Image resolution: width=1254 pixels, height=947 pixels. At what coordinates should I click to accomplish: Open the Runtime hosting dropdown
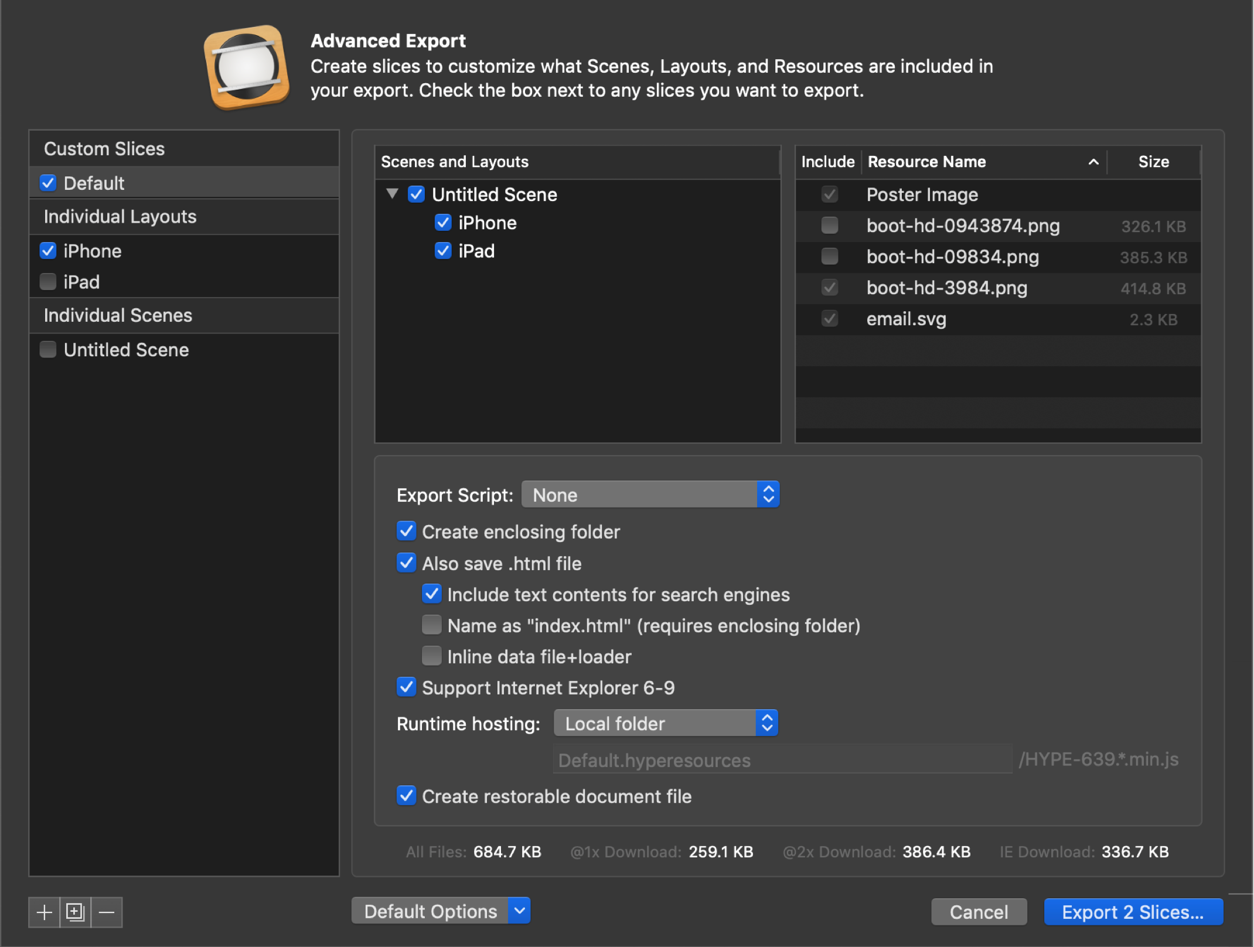[x=665, y=723]
